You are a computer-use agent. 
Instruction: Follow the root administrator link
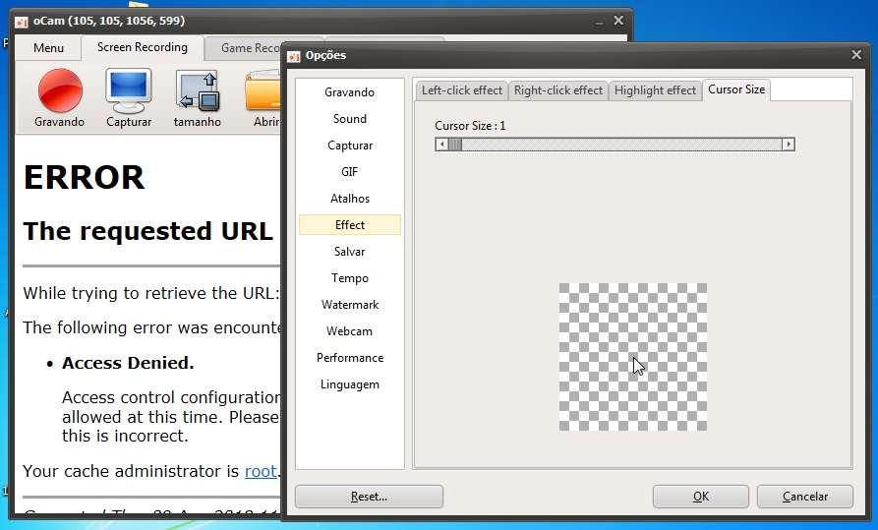coord(261,471)
